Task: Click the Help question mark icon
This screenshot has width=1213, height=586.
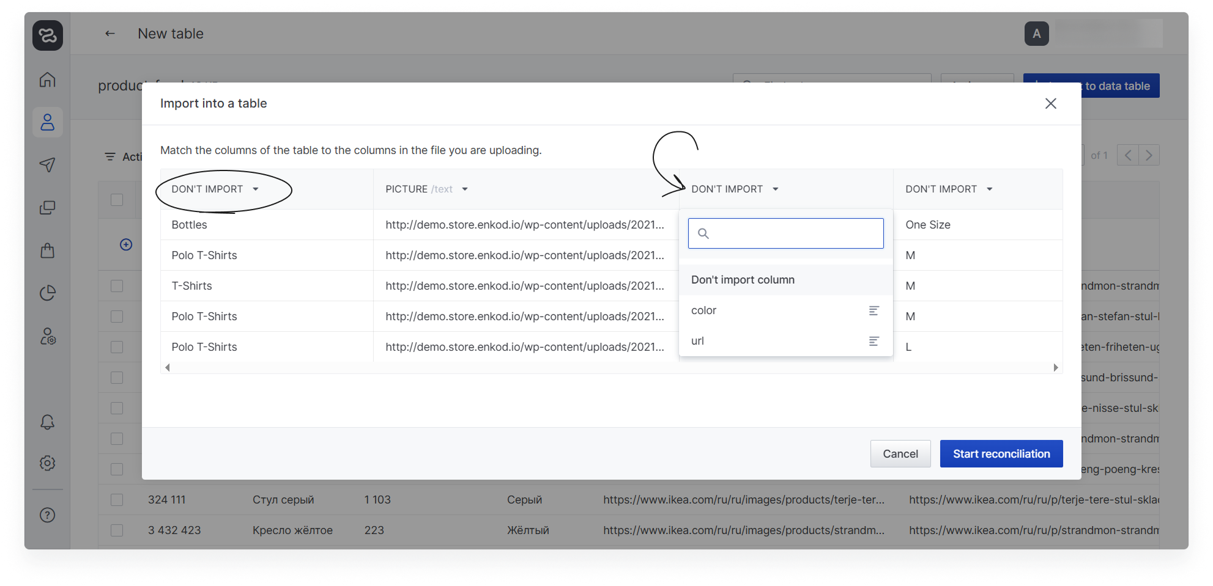Action: (48, 515)
